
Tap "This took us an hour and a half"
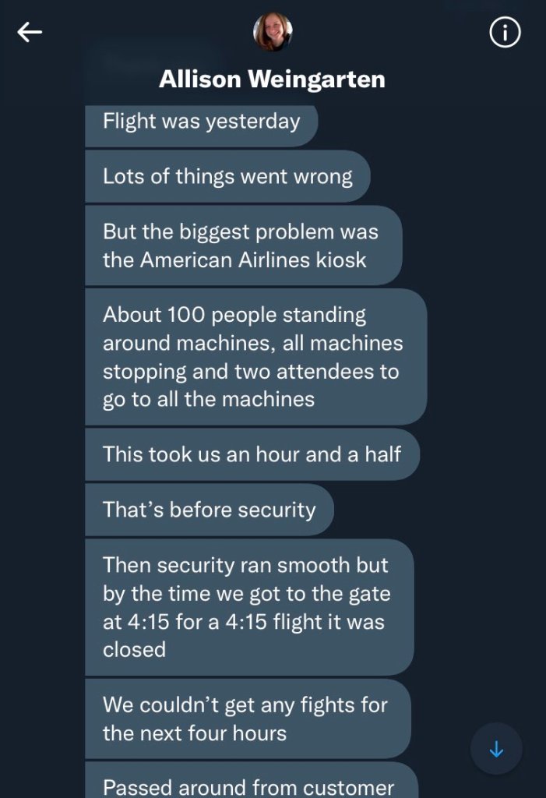(x=252, y=454)
